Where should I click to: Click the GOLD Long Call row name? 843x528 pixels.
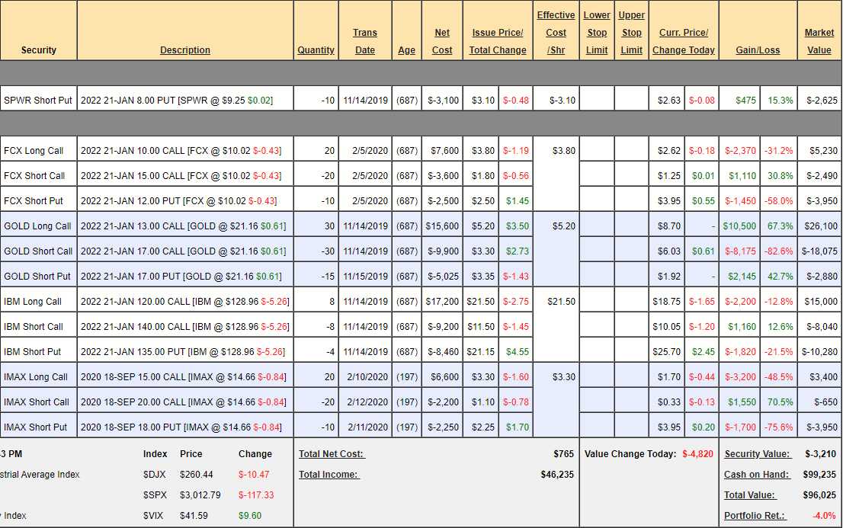(37, 226)
